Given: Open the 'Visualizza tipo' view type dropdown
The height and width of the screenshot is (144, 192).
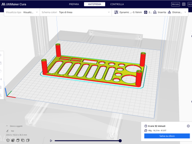Looking at the screenshot, I should 22,12.
